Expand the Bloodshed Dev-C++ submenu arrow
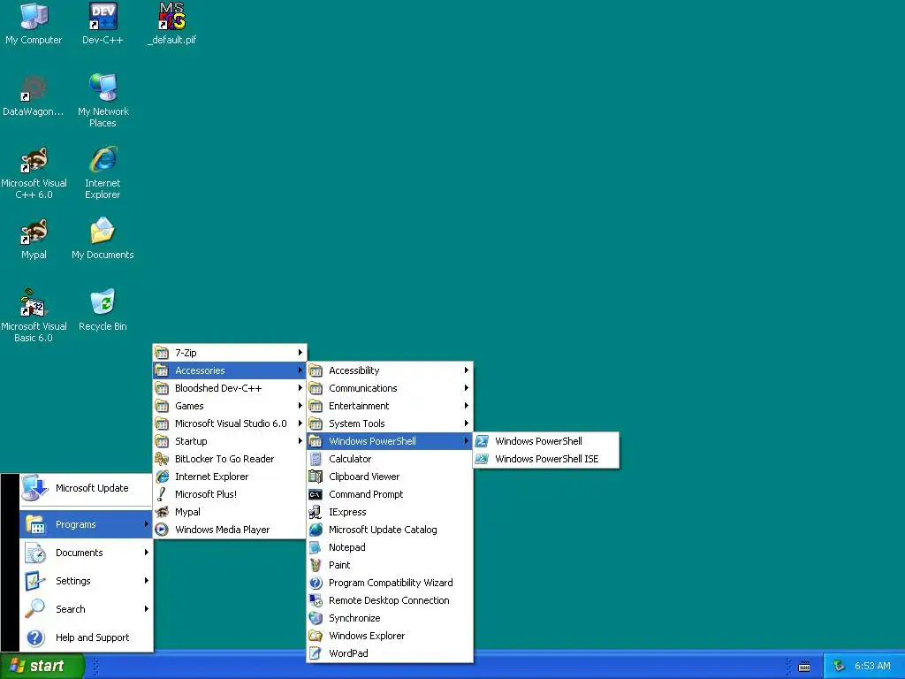Image resolution: width=905 pixels, height=679 pixels. (300, 388)
